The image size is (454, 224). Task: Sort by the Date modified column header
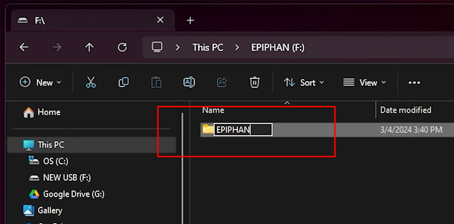pos(406,110)
